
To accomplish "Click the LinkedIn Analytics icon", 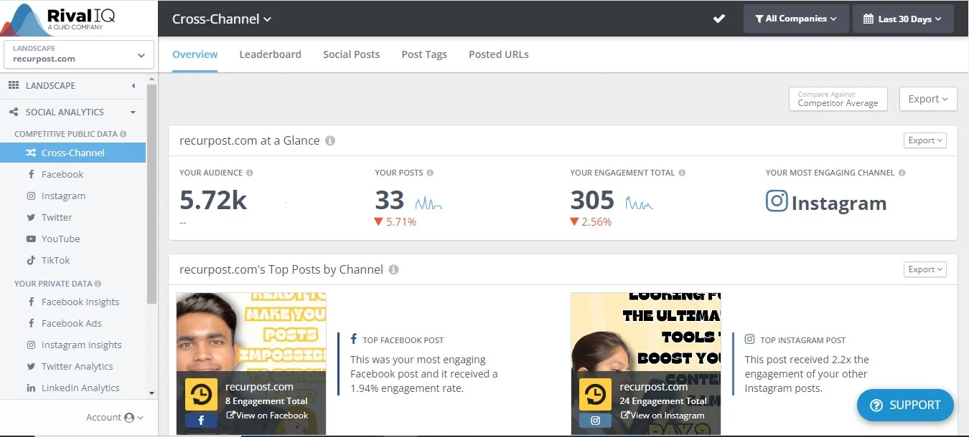I will (x=31, y=388).
